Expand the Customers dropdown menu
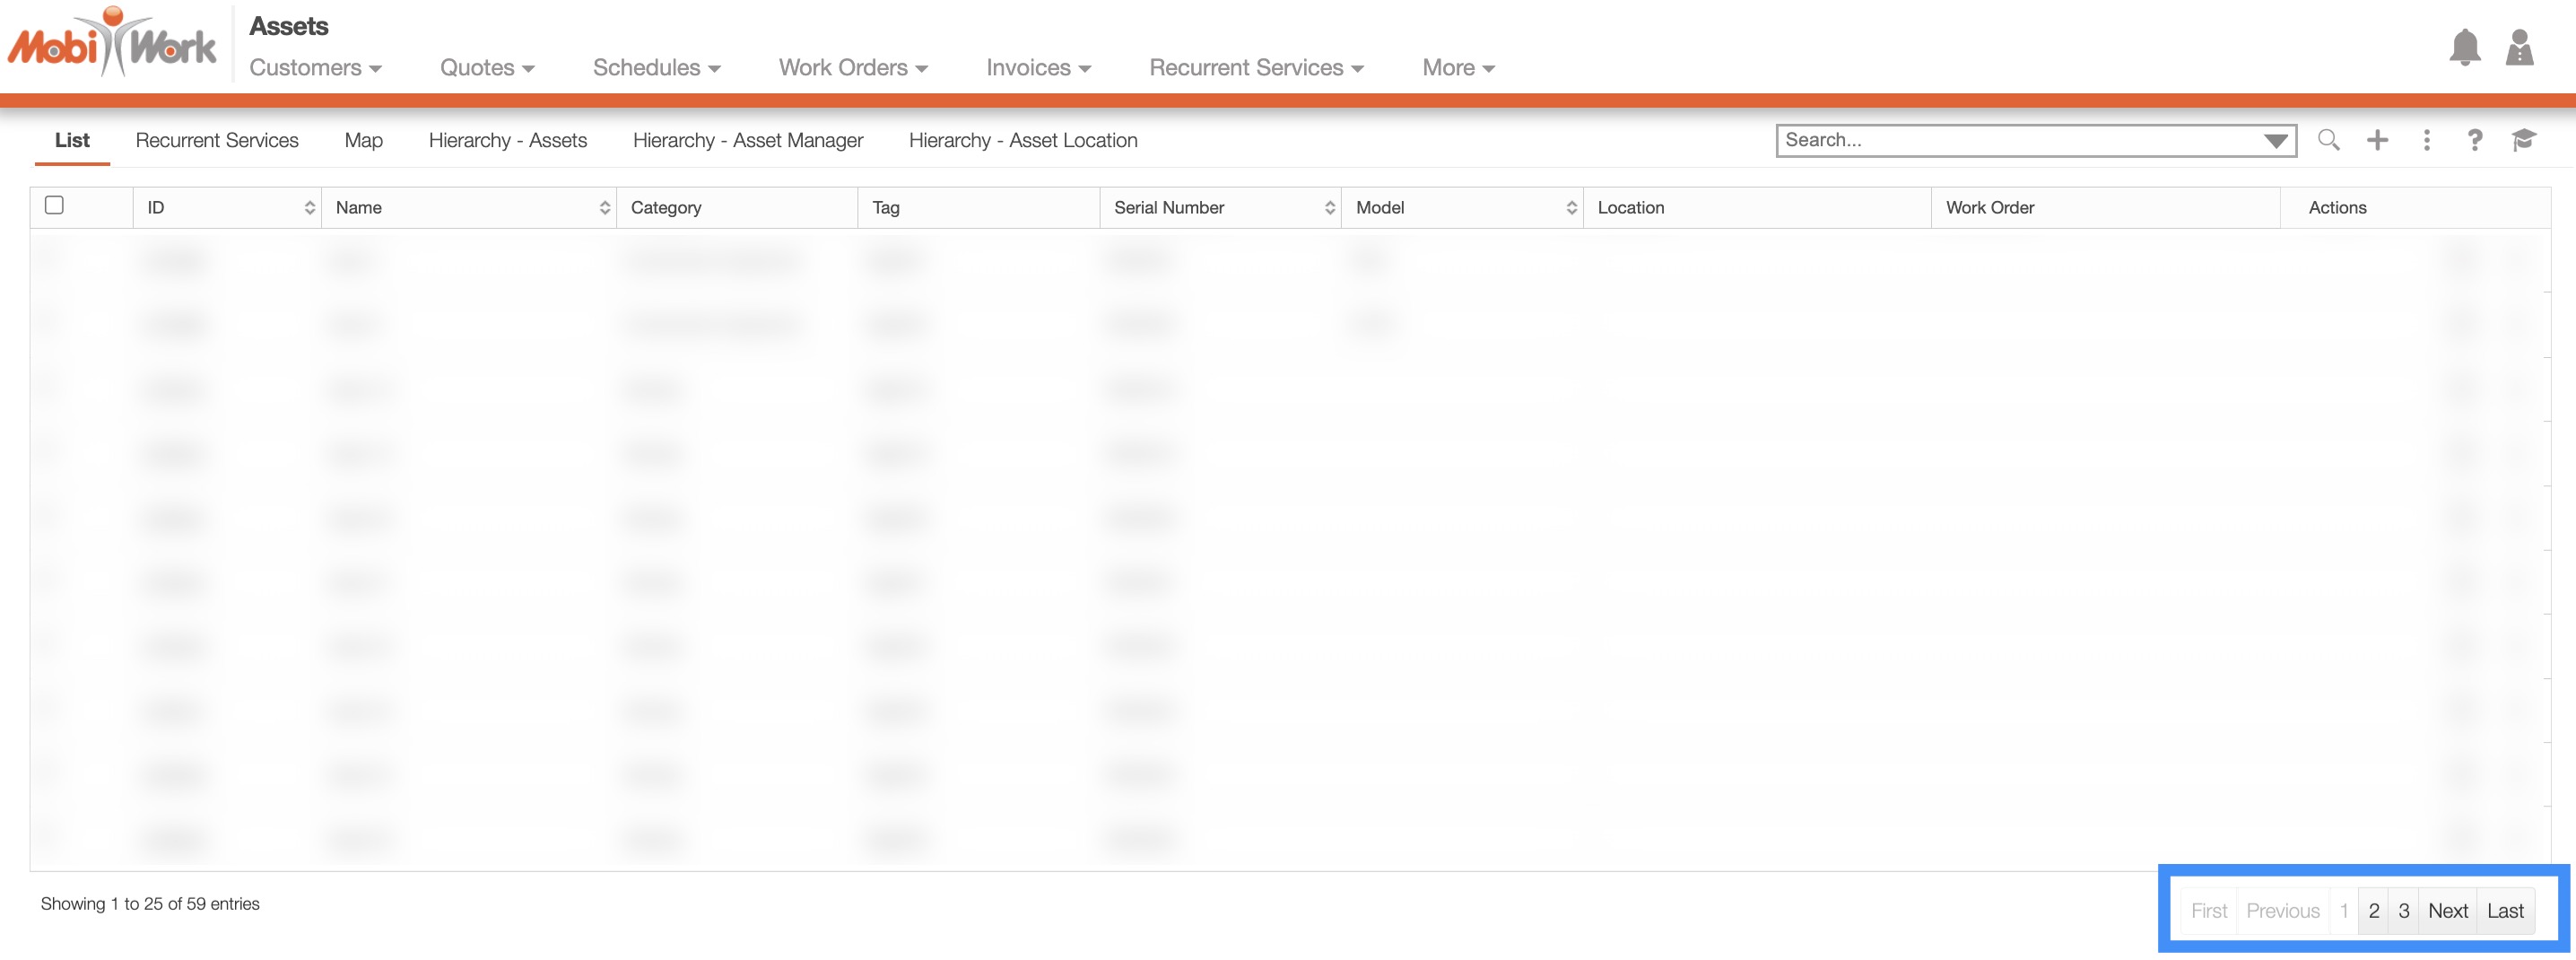The image size is (2576, 960). pyautogui.click(x=315, y=68)
